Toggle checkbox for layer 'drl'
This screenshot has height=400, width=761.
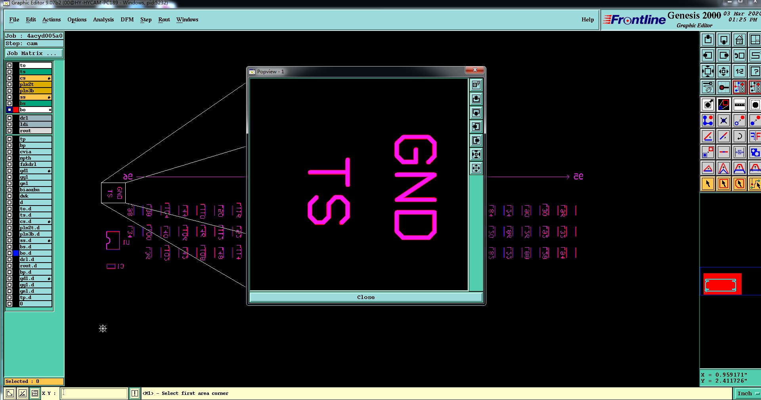10,118
